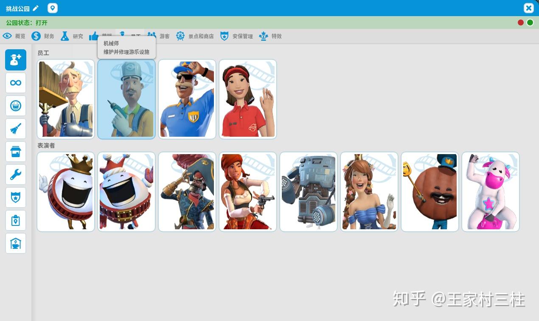Open the staff room coffee sidebar icon

(16, 243)
